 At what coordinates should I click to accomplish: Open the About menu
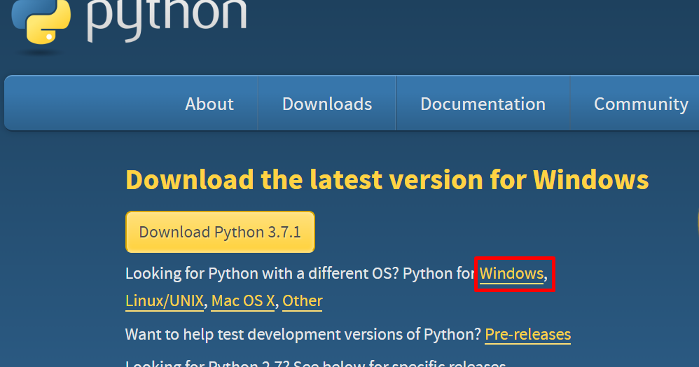pos(209,104)
